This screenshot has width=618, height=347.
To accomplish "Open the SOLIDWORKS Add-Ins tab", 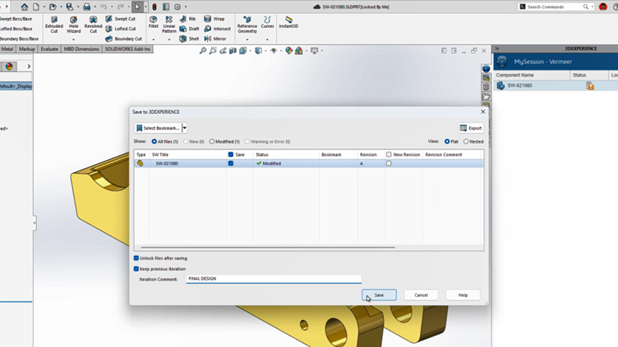I will pos(127,49).
